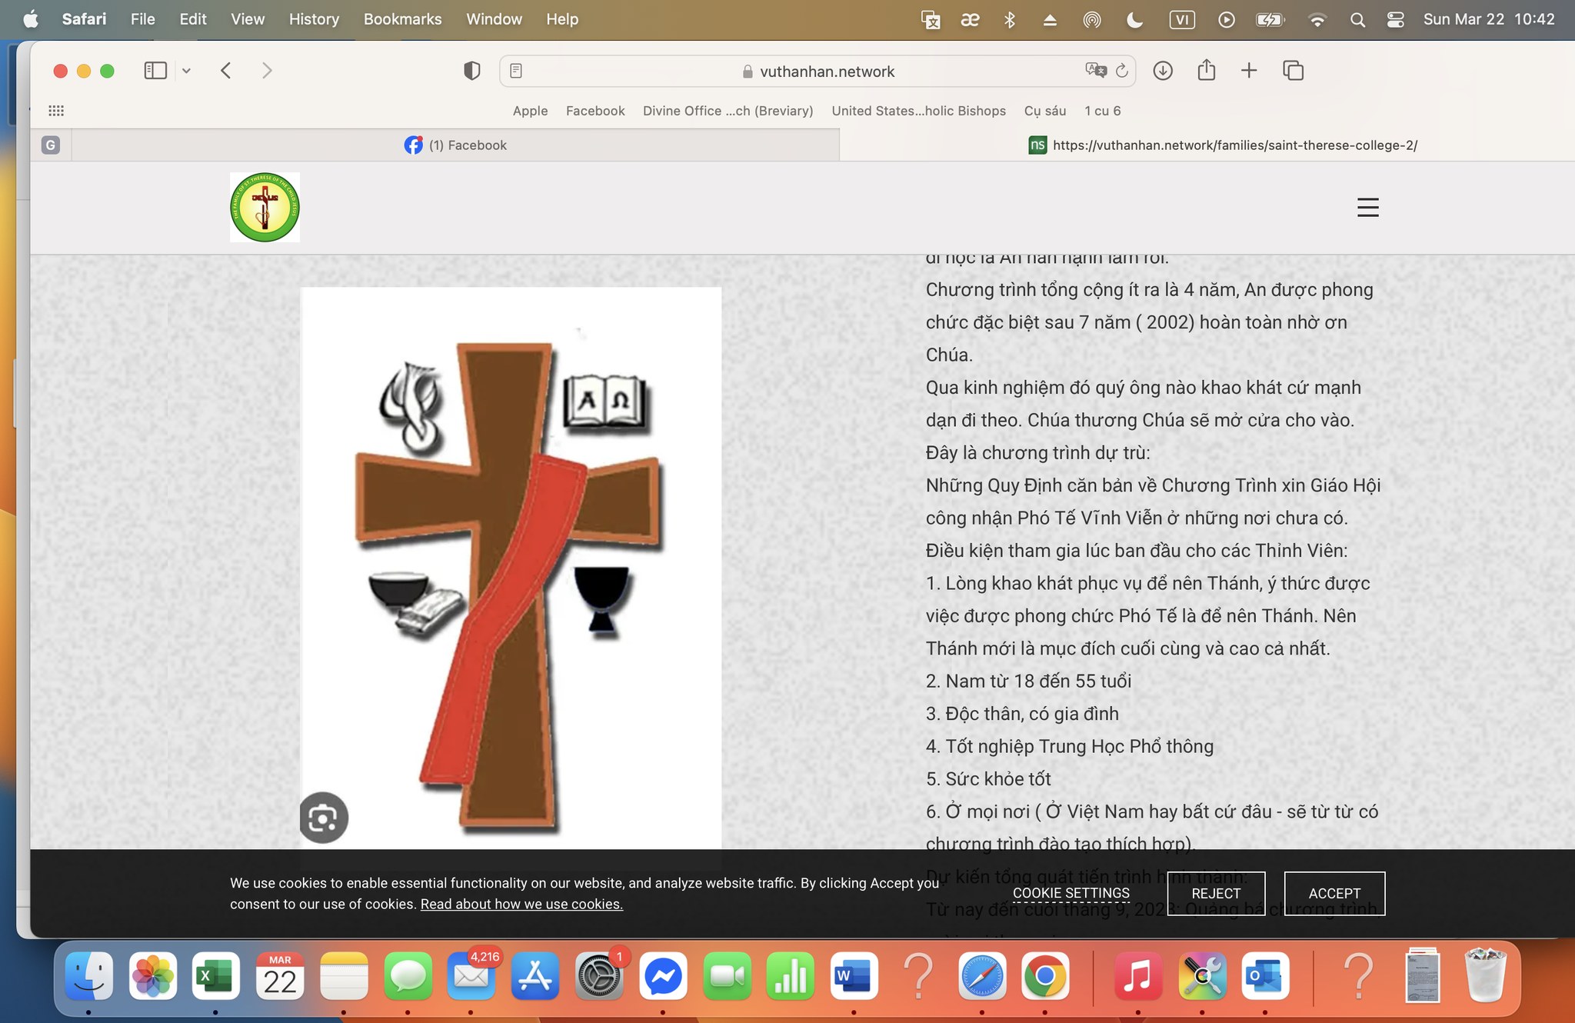
Task: Click the St. Therese family site logo
Action: tap(265, 207)
